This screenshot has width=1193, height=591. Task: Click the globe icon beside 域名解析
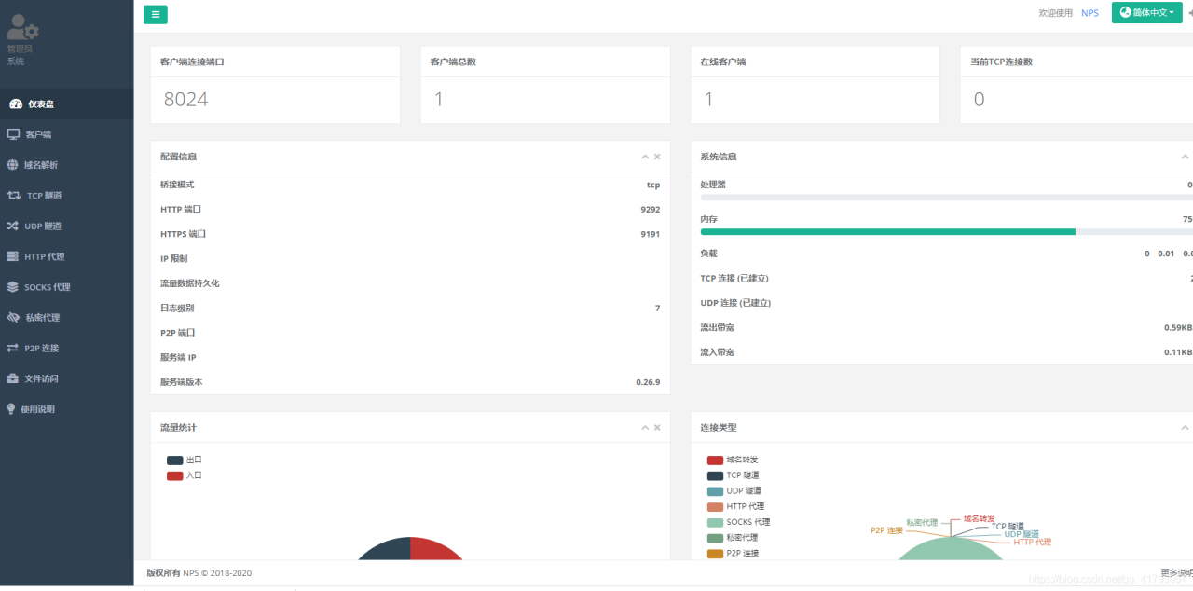pyautogui.click(x=12, y=165)
